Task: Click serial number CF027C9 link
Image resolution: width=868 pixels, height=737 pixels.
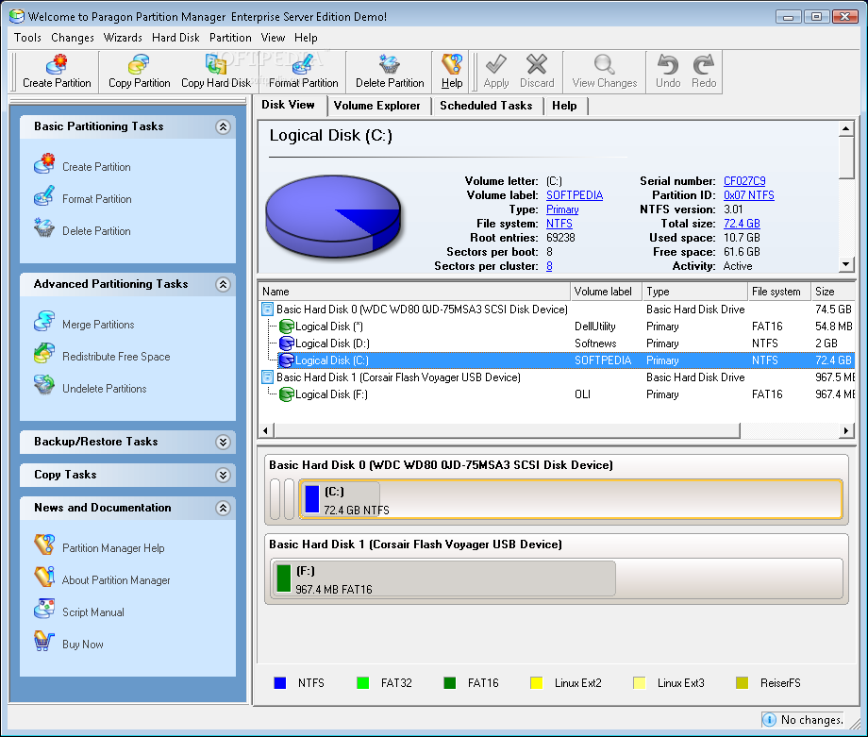Action: (744, 181)
